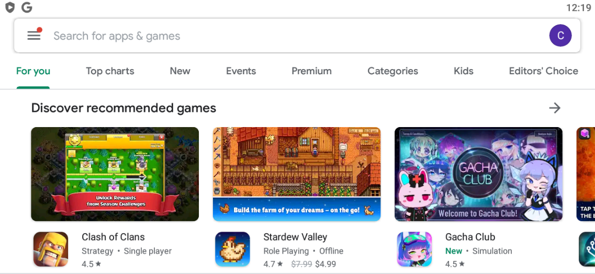Open the Gacha Club title link
This screenshot has height=274, width=595.
(x=470, y=237)
